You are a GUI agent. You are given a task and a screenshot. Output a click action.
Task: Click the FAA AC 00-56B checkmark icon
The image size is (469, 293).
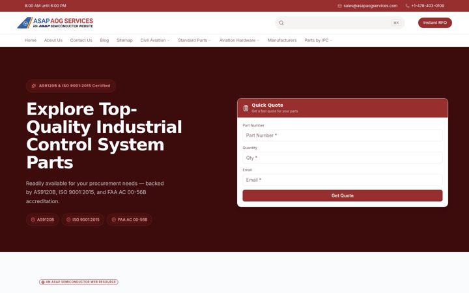tap(113, 219)
